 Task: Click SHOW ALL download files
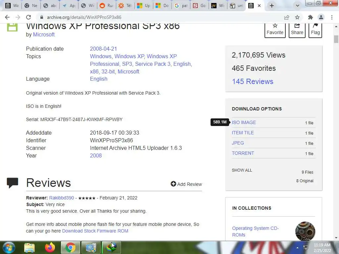[242, 170]
